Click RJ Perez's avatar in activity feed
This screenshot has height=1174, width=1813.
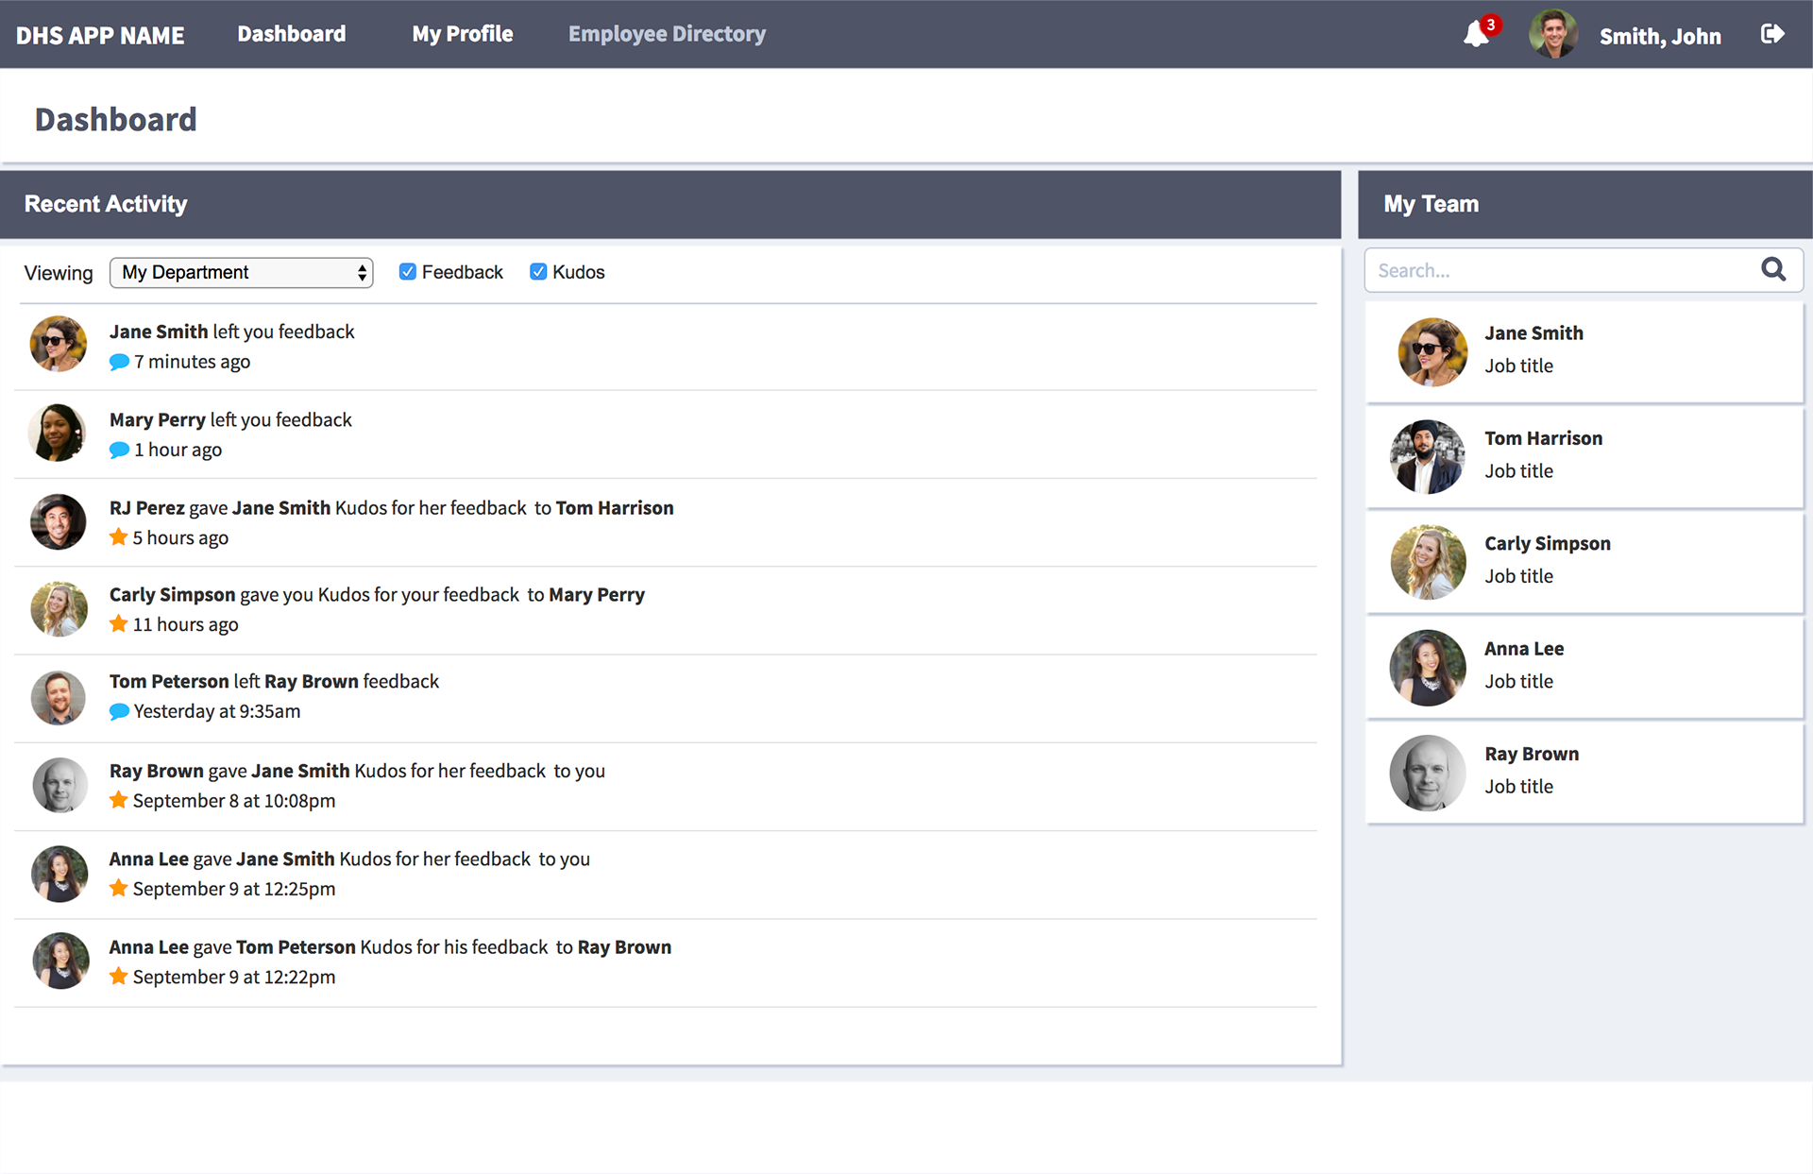(58, 521)
